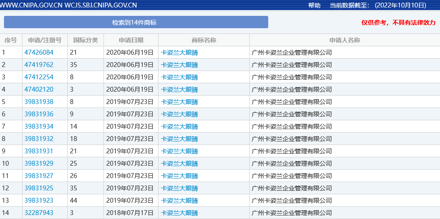Click the 申请日期 column header
The image size is (440, 219).
[x=131, y=40]
